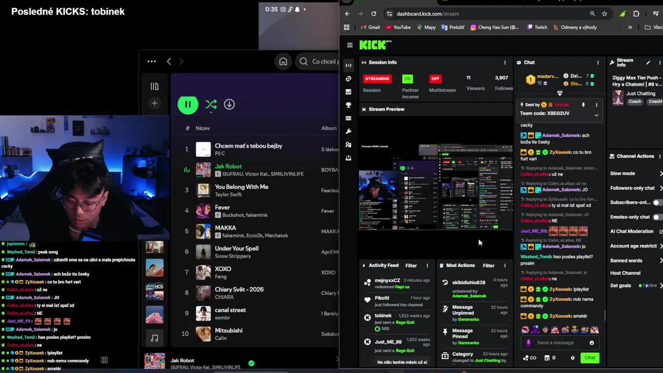663x373 pixels.
Task: Open Host Channel action
Action: pos(625,273)
